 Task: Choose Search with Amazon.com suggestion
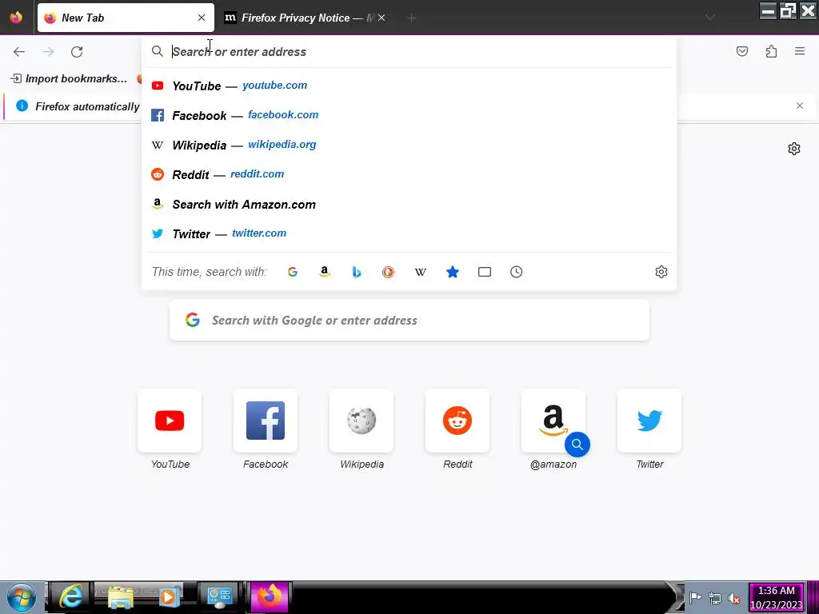(409, 204)
